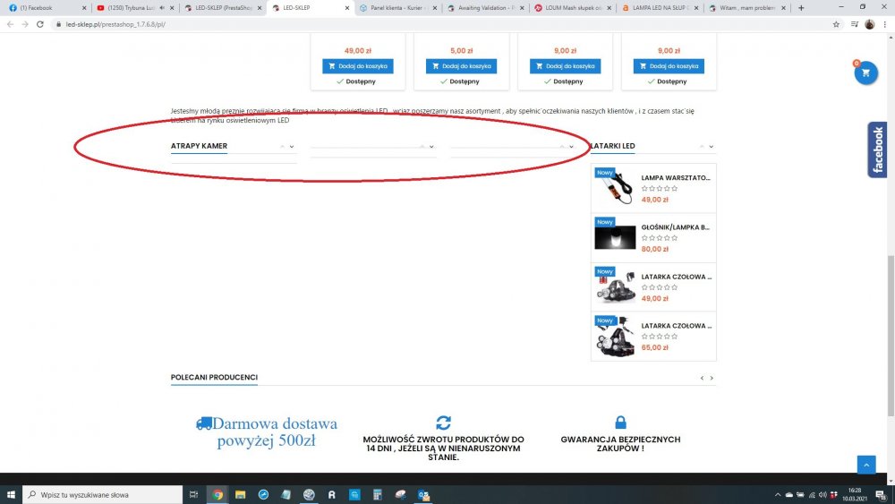Bookmark this page with the star icon
895x504 pixels.
click(836, 24)
